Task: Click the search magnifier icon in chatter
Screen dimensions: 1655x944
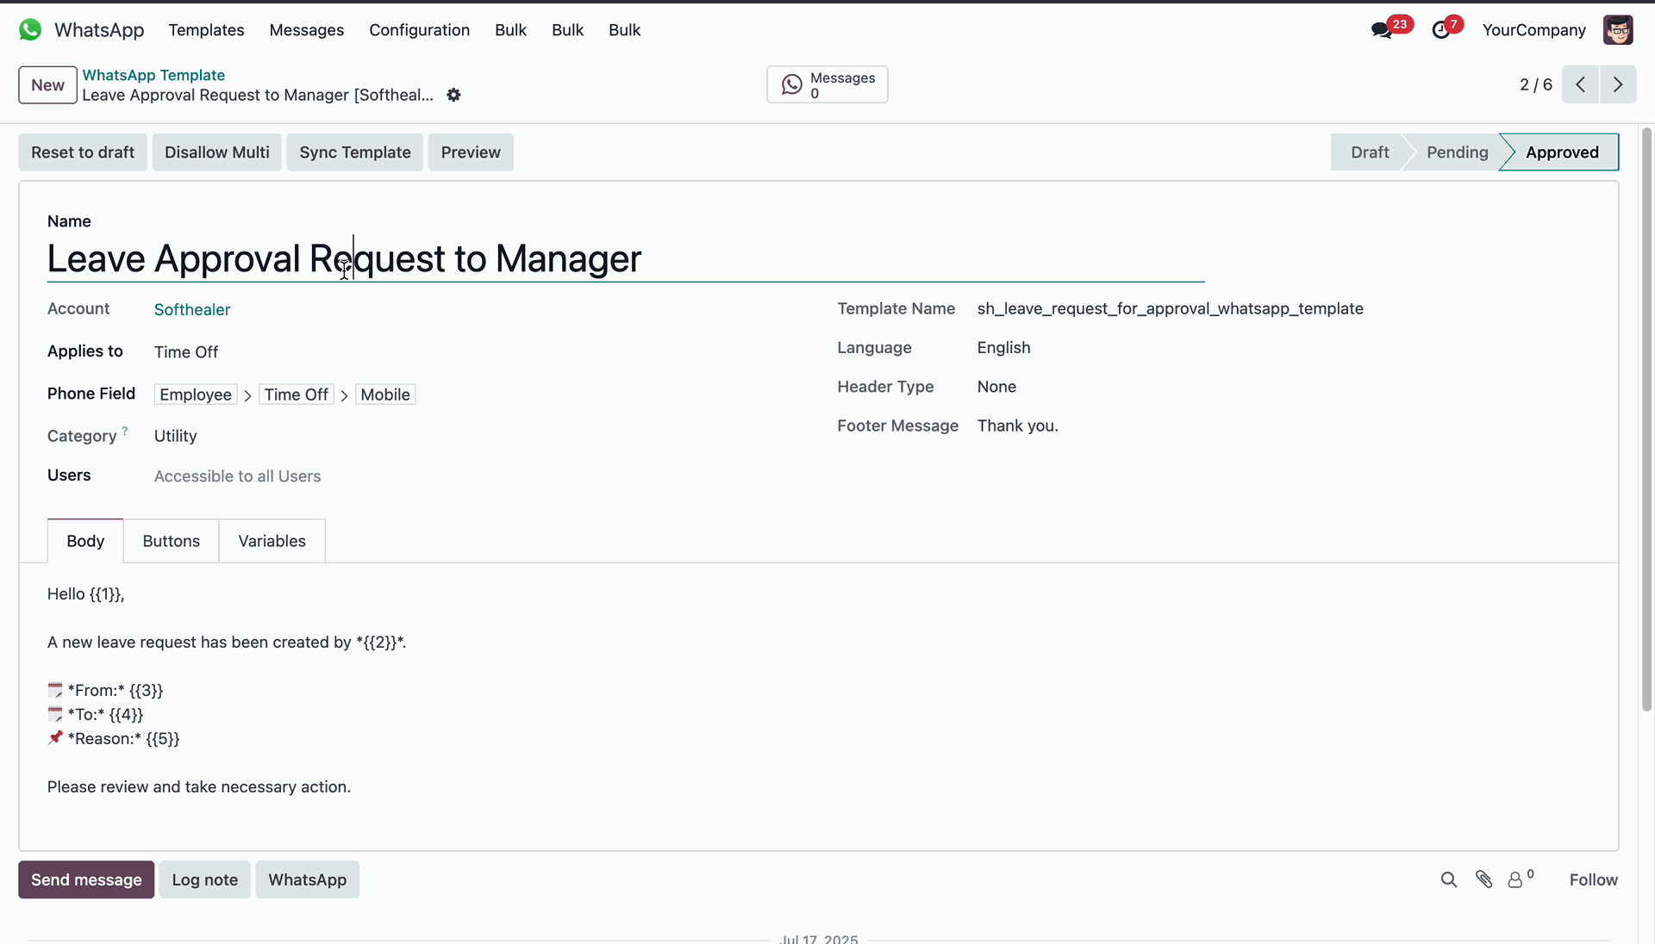Action: (1448, 879)
